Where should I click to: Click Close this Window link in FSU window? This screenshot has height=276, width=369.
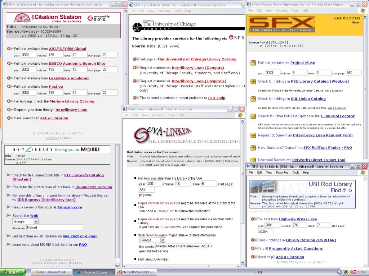coord(347,18)
